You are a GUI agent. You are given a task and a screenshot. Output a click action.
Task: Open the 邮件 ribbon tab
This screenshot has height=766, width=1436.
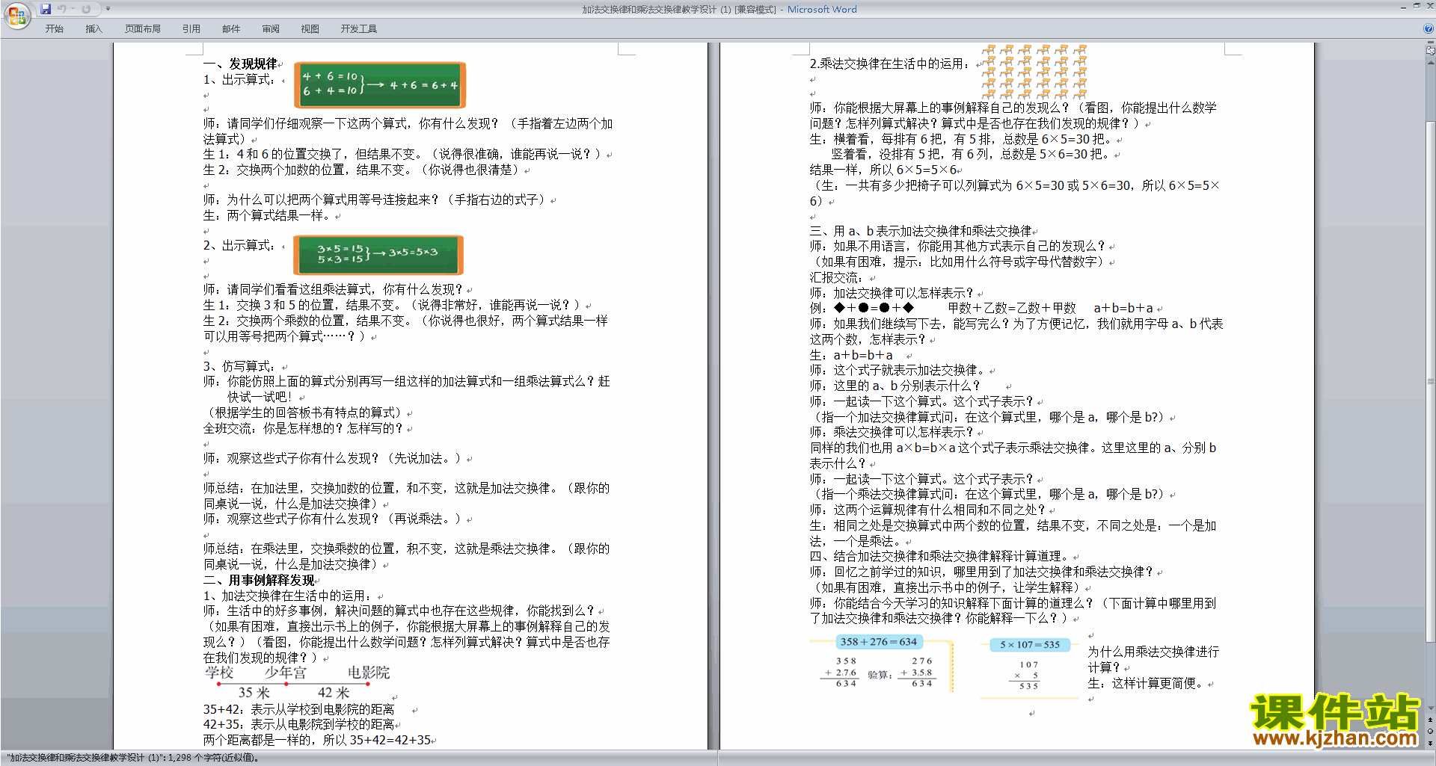click(x=231, y=29)
